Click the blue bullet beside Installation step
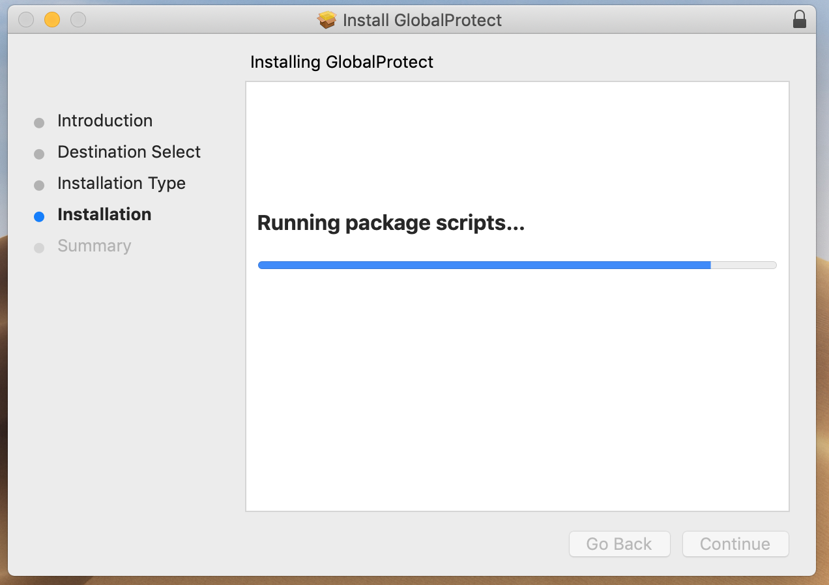Screen dimensions: 829x585 pos(39,217)
